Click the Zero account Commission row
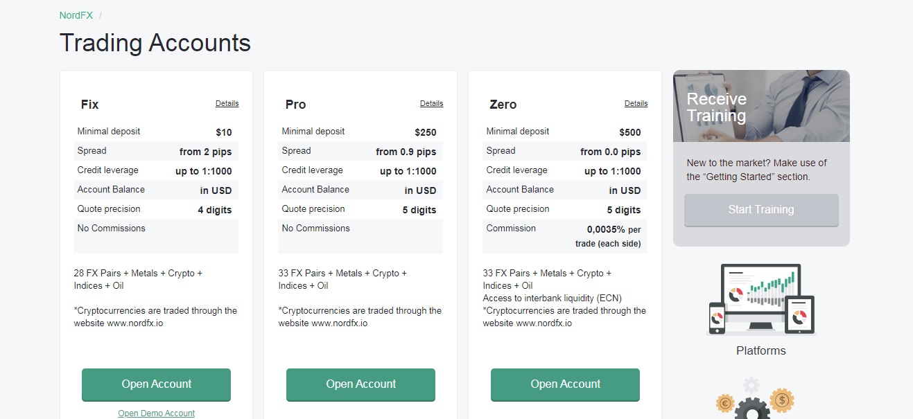 point(565,235)
